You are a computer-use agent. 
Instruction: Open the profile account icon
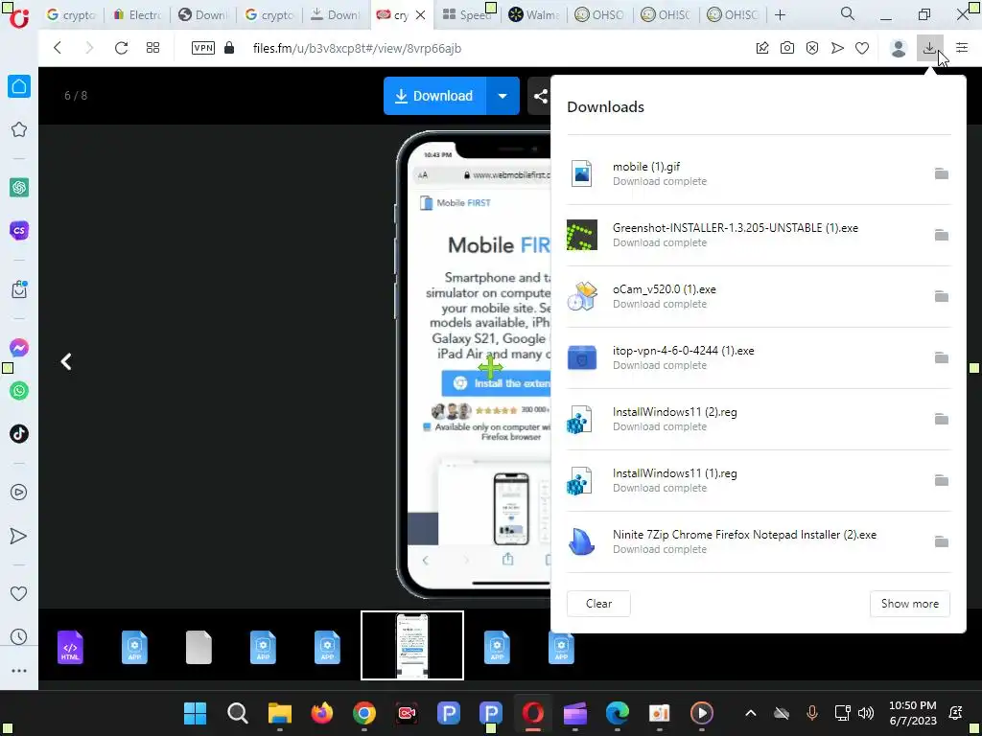pos(899,48)
